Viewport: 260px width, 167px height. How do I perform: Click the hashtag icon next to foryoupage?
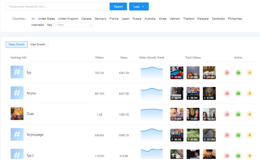[17, 134]
